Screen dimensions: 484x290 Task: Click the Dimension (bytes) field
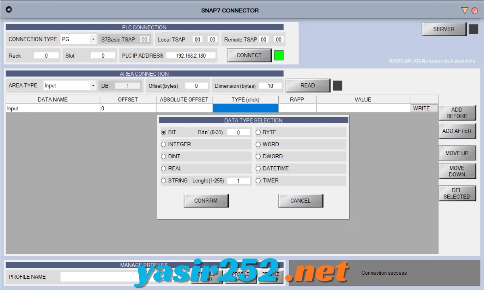coord(270,86)
